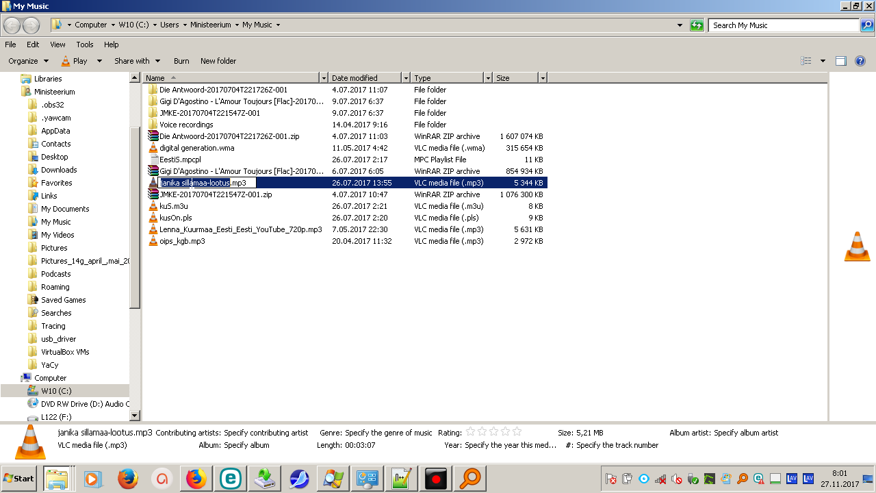Create a New folder
Image resolution: width=876 pixels, height=493 pixels.
click(218, 61)
